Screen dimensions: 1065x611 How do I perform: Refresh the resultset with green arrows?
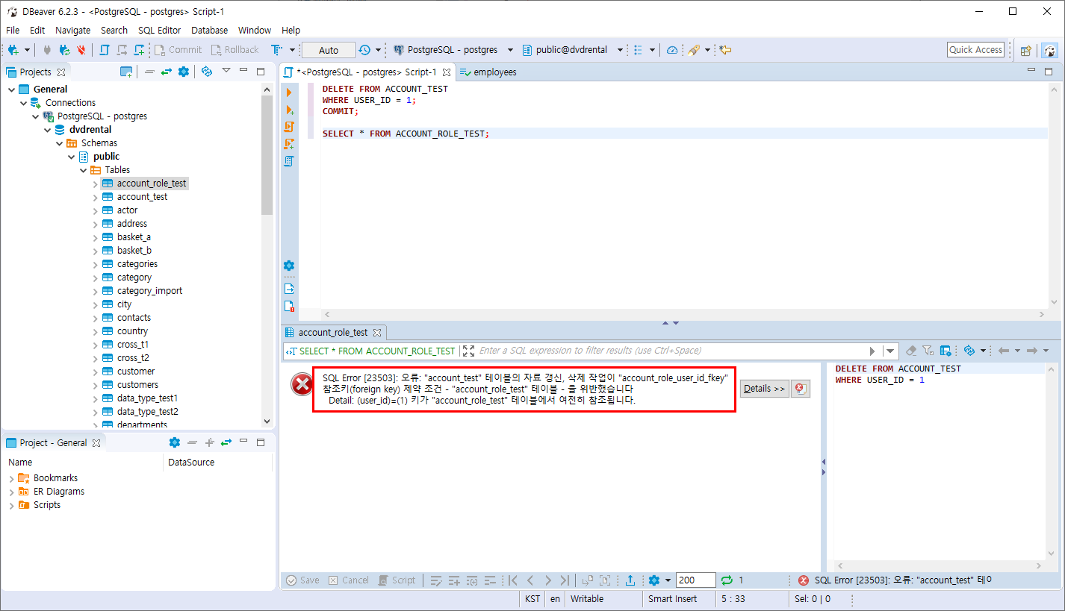[727, 580]
